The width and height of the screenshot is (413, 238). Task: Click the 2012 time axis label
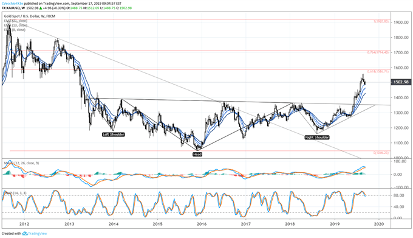(x=24, y=224)
